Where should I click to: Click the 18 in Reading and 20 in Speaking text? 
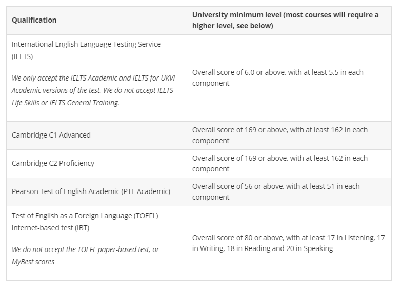(x=280, y=248)
